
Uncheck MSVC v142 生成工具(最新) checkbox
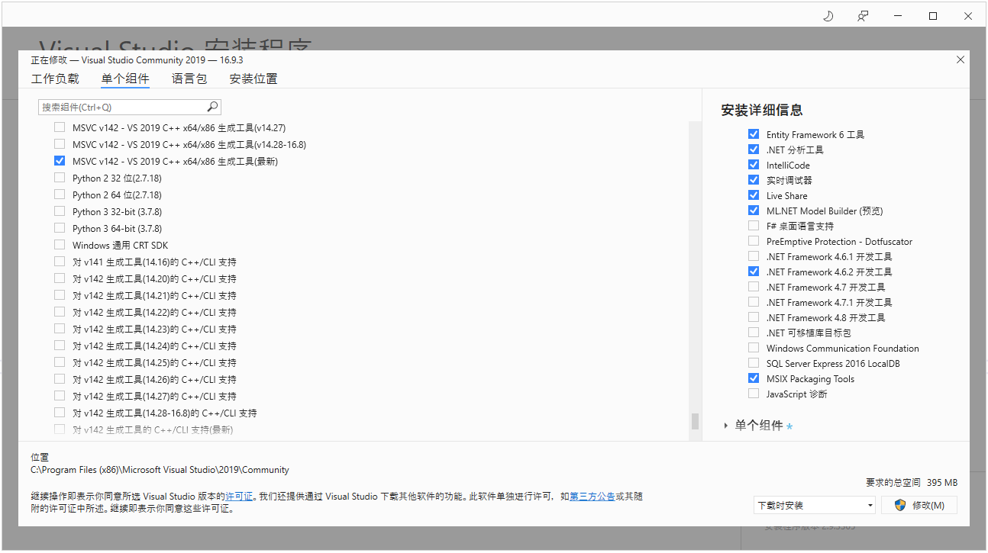click(60, 161)
